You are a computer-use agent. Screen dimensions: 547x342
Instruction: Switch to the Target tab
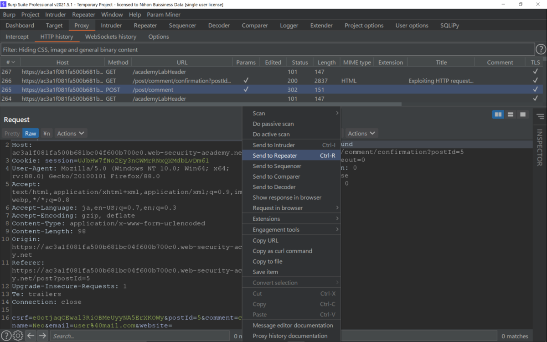(x=54, y=26)
